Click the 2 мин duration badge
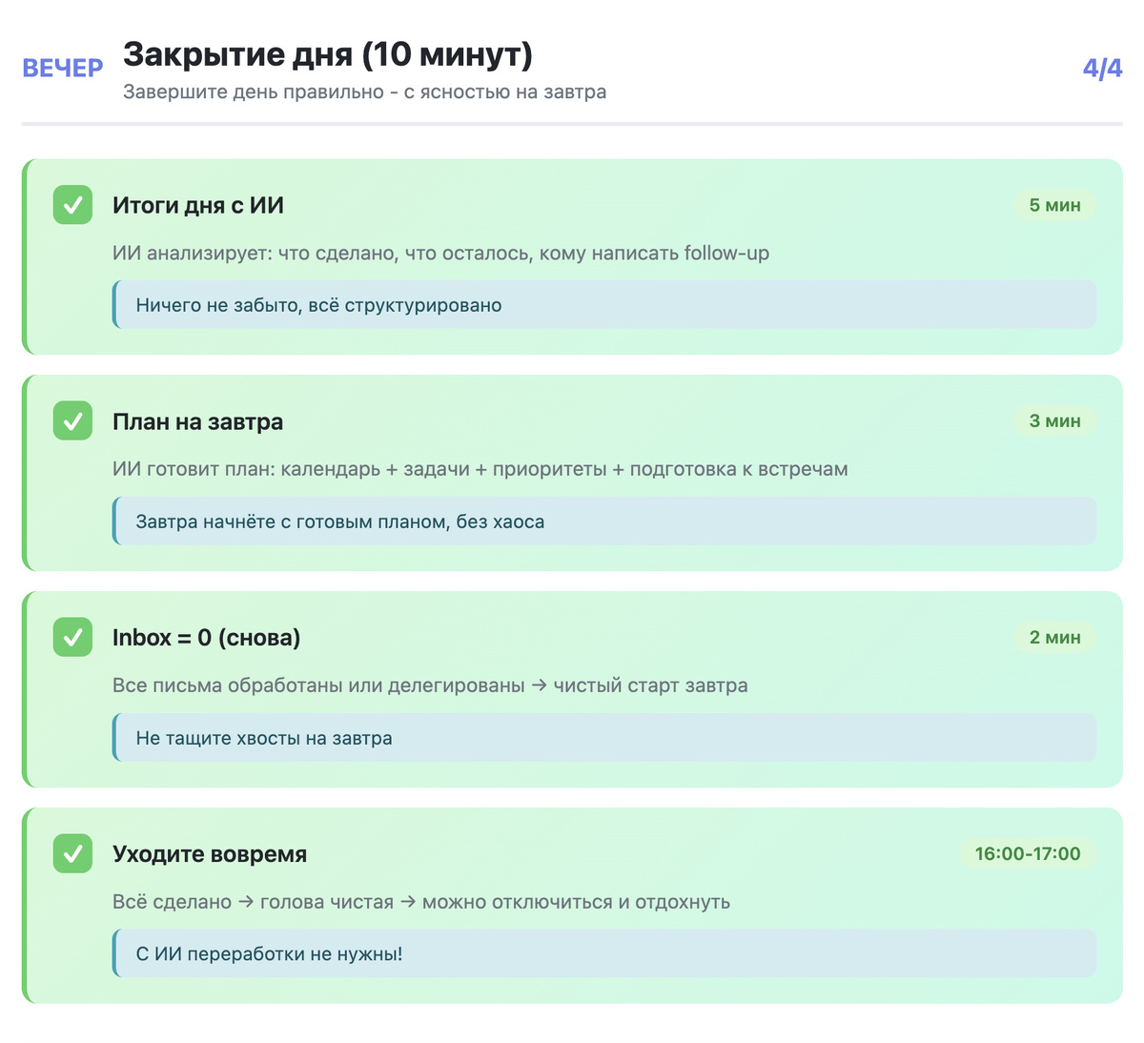The image size is (1144, 1043). [x=1054, y=637]
